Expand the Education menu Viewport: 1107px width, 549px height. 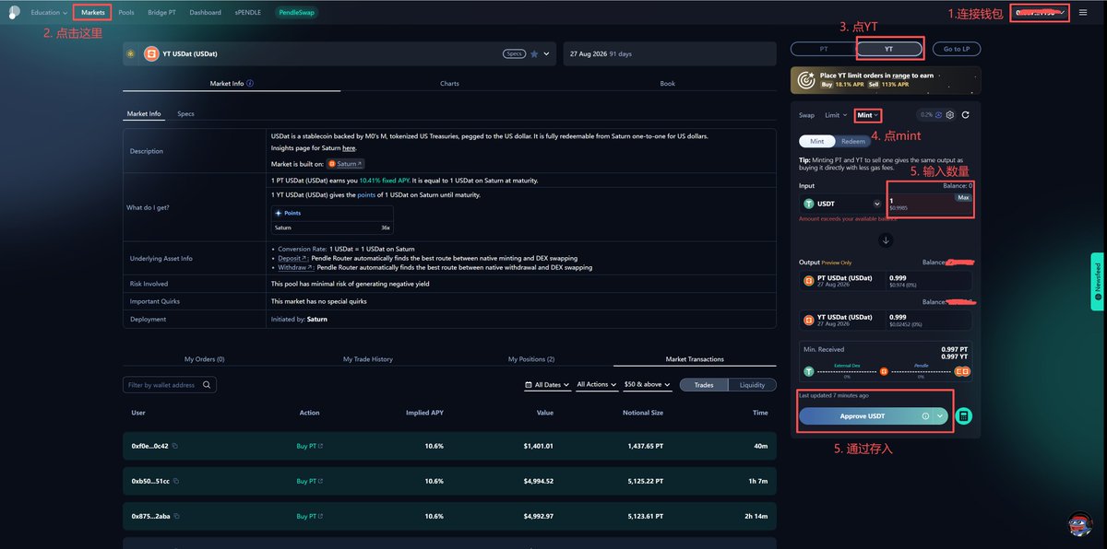point(49,13)
